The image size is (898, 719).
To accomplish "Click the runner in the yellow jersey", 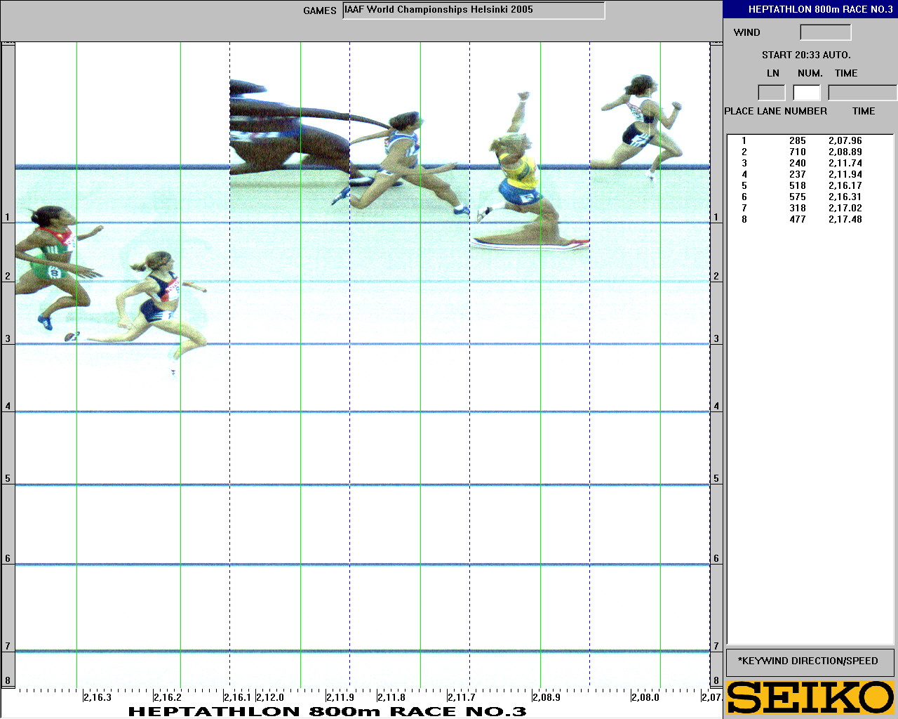I will (519, 179).
